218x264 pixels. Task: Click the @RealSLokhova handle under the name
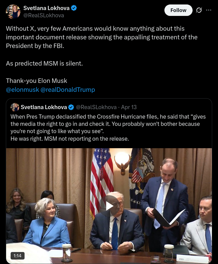point(44,16)
